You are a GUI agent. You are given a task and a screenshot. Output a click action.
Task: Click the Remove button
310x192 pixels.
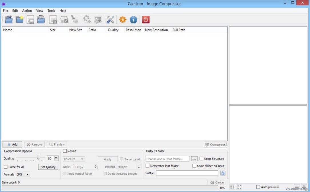35,144
